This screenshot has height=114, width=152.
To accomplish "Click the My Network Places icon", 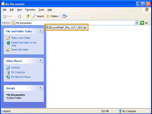I will pos(8,77).
